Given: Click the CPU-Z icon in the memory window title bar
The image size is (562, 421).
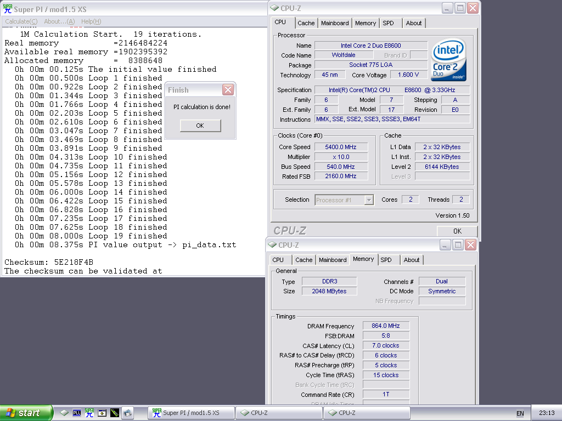Looking at the screenshot, I should tap(272, 245).
